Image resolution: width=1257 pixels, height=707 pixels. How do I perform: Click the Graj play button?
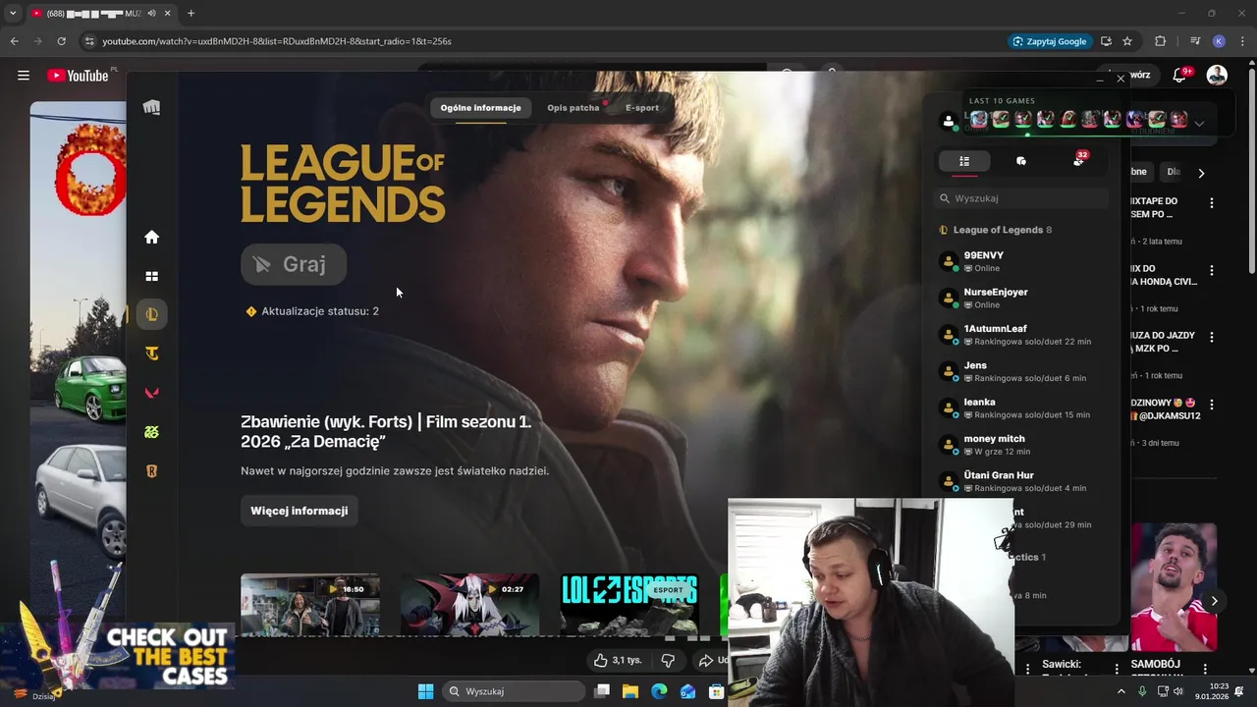[294, 264]
